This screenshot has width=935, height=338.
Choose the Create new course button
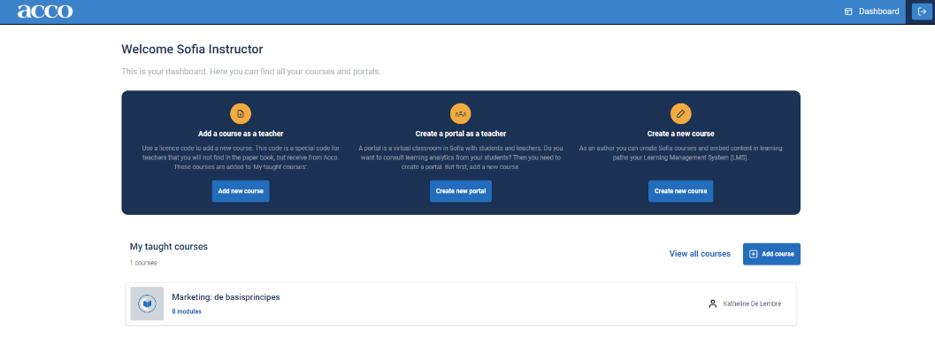680,191
